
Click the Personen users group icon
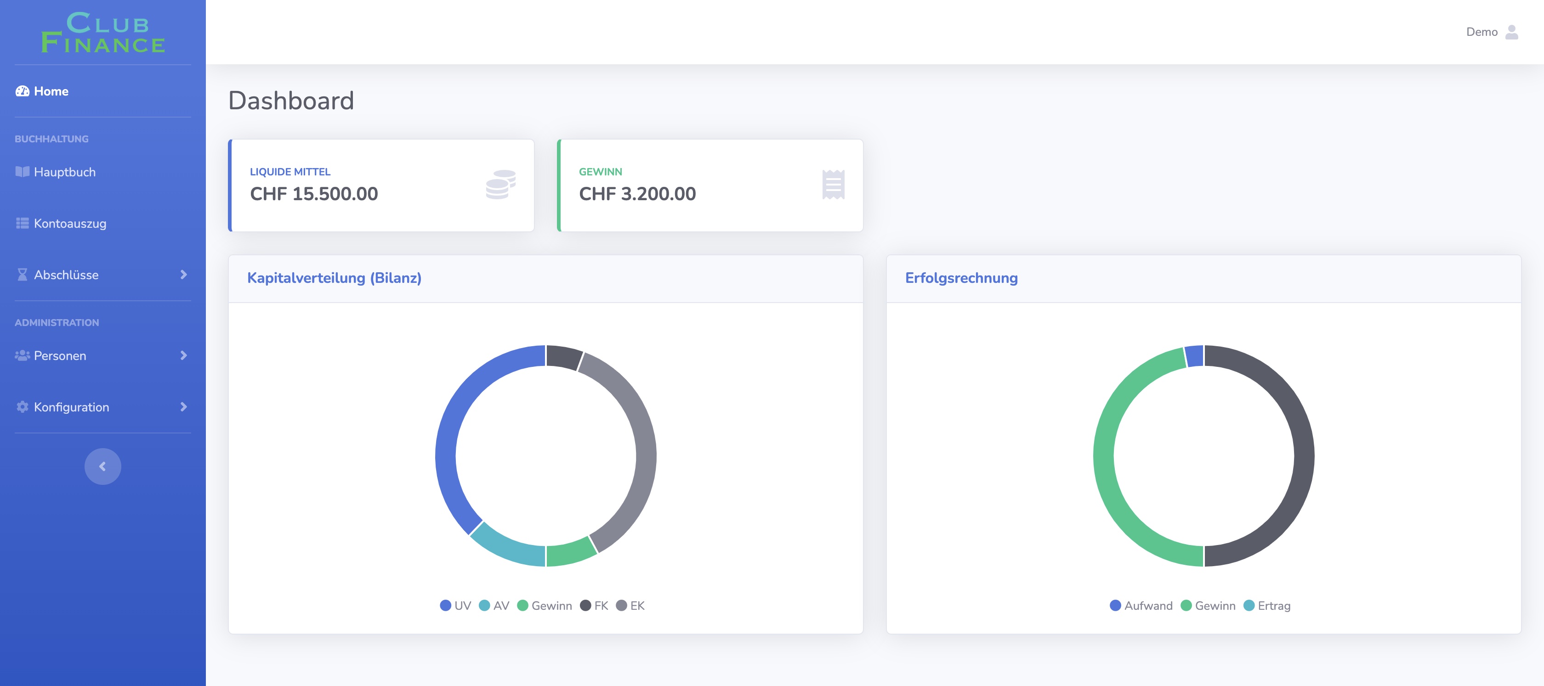22,356
